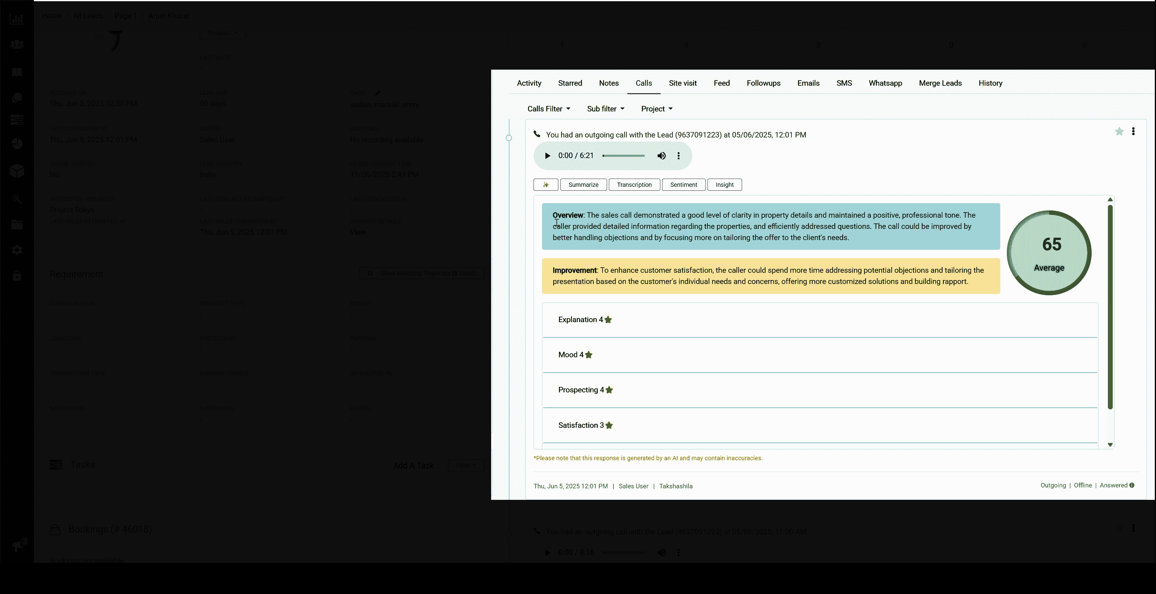Screen dimensions: 1156x594
Task: Click the Sentiment button
Action: [683, 185]
